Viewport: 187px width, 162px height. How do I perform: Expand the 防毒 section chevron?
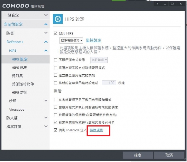(x=46, y=33)
